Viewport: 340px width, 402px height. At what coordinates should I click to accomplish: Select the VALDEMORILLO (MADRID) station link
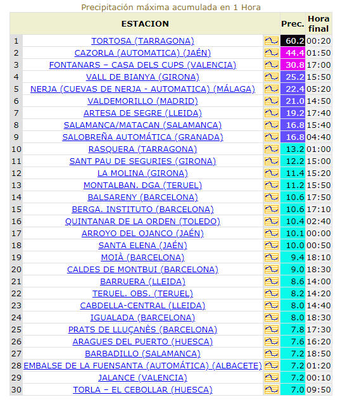[x=142, y=101]
